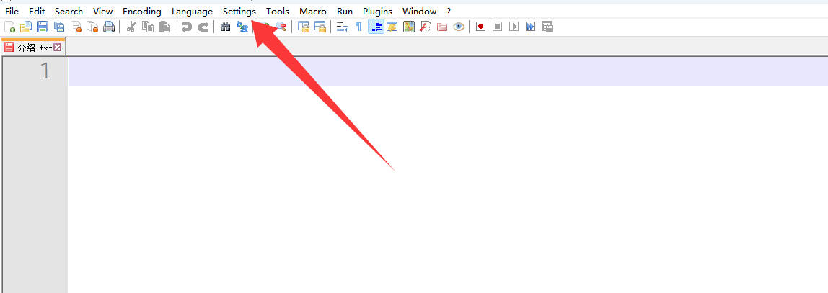Toggle word wrap in toolbar
828x293 pixels.
pos(342,27)
